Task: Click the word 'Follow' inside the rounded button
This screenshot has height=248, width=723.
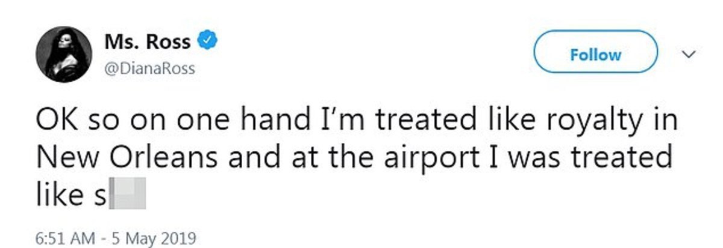Action: tap(595, 55)
